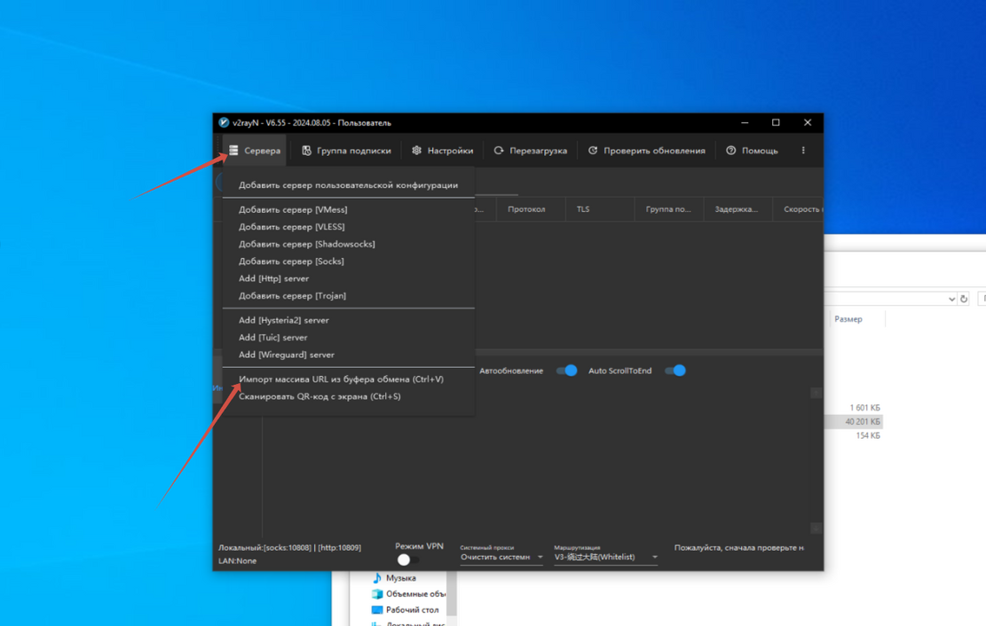Enable the Режим VPN toggle
This screenshot has height=626, width=986.
click(x=407, y=559)
